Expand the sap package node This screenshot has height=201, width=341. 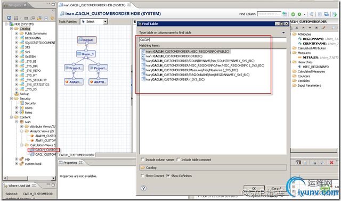(17, 159)
